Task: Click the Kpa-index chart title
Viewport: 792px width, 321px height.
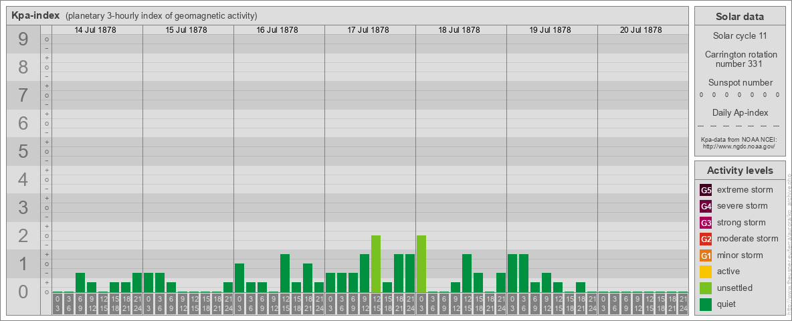Action: click(35, 15)
